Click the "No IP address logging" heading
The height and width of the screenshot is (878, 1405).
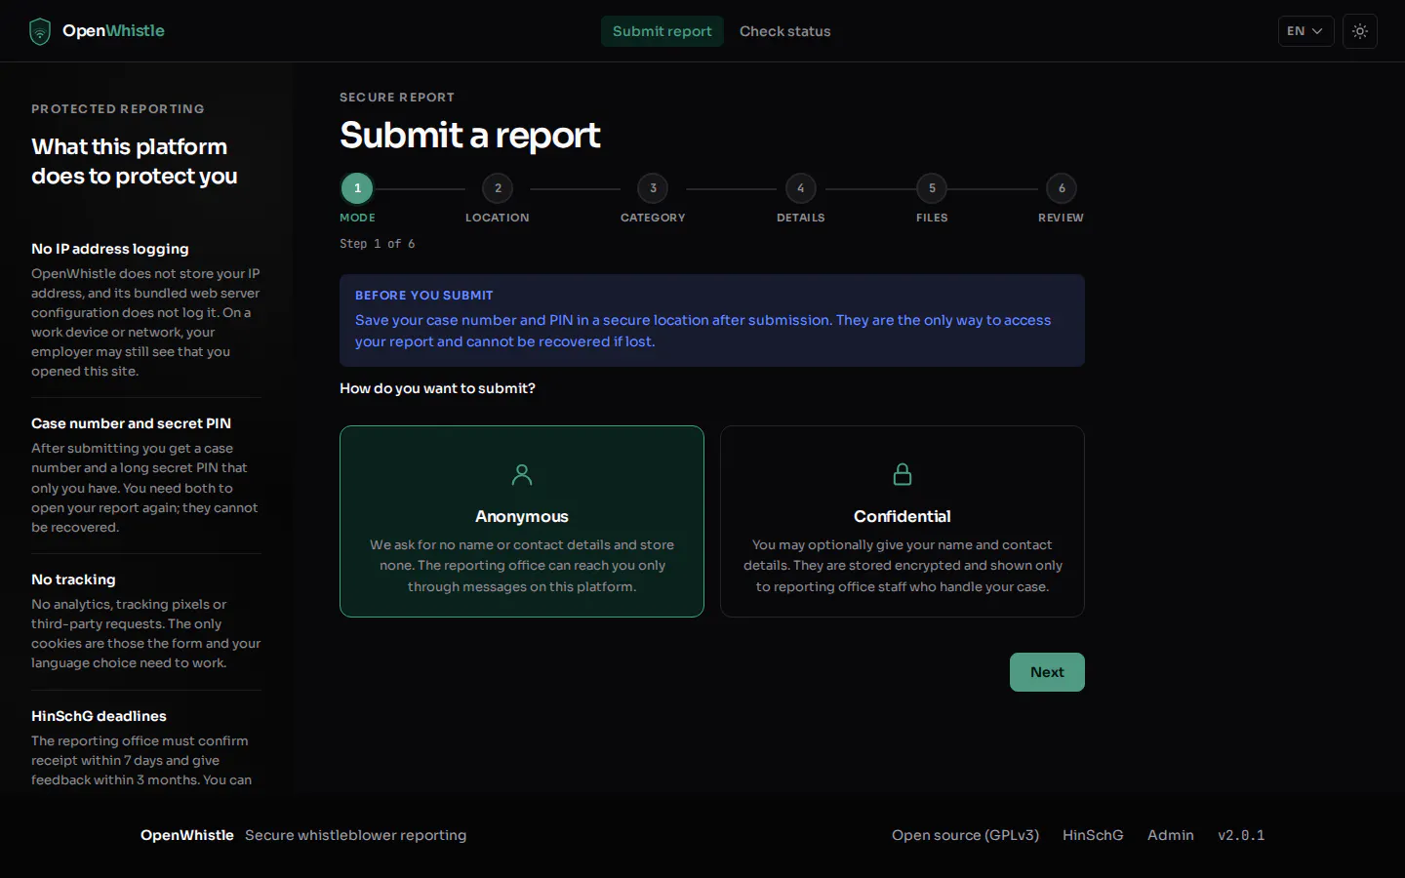tap(110, 249)
